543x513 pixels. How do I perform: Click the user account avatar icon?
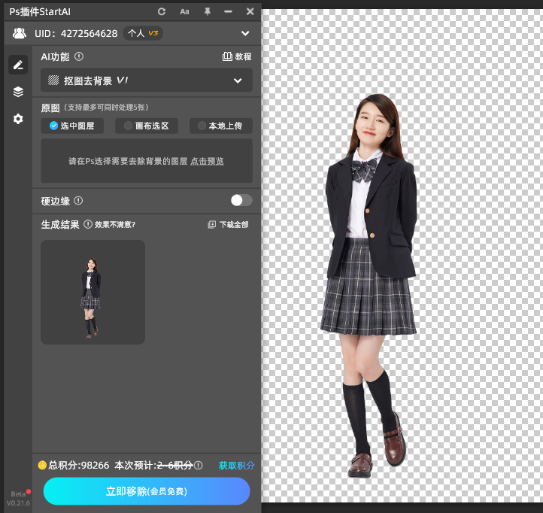coord(20,33)
